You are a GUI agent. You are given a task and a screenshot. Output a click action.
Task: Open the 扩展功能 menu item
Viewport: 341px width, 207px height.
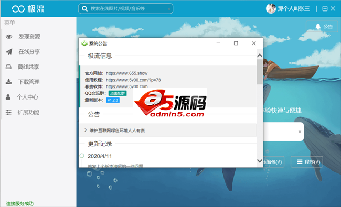pos(28,112)
